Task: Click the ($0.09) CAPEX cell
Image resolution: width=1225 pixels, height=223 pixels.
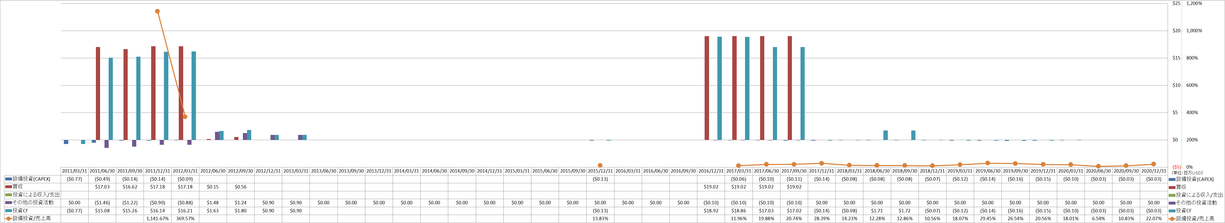Action: click(x=185, y=179)
